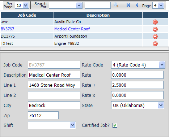This screenshot has height=137, width=169.
Task: Open the Medical Center Roof link
Action: click(72, 29)
